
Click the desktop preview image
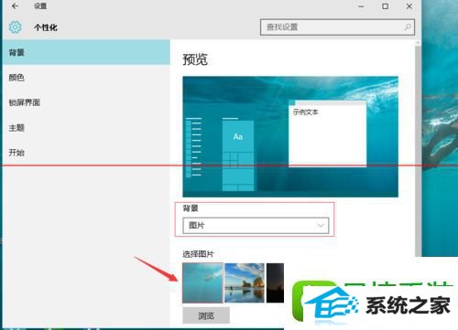click(290, 136)
